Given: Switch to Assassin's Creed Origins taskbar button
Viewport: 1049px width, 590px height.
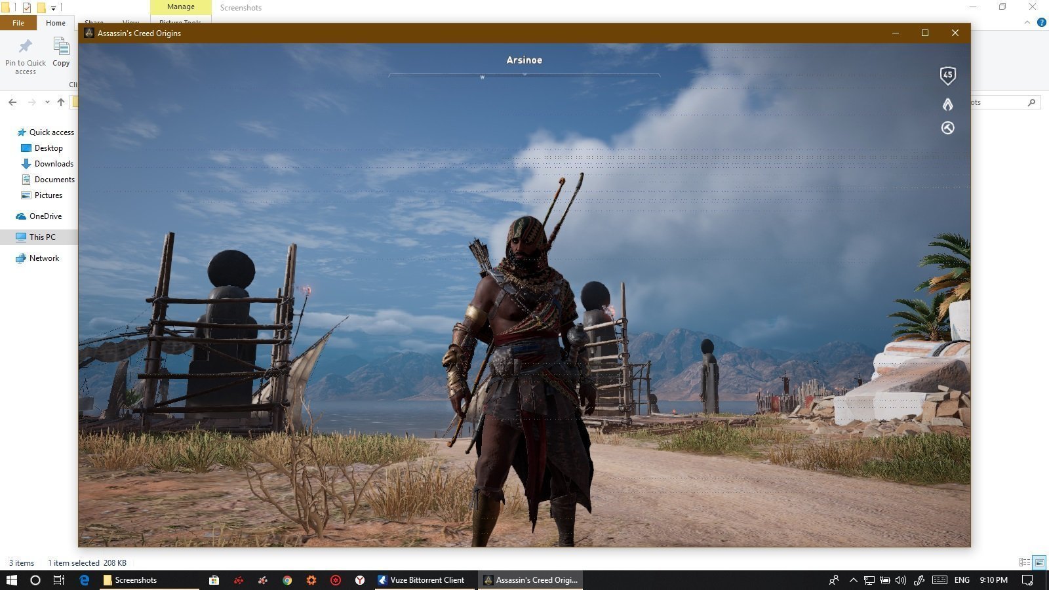Looking at the screenshot, I should pos(530,580).
